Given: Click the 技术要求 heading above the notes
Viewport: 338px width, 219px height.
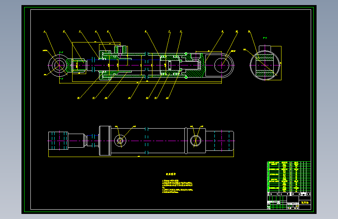Looking at the screenshot, I should coord(171,174).
